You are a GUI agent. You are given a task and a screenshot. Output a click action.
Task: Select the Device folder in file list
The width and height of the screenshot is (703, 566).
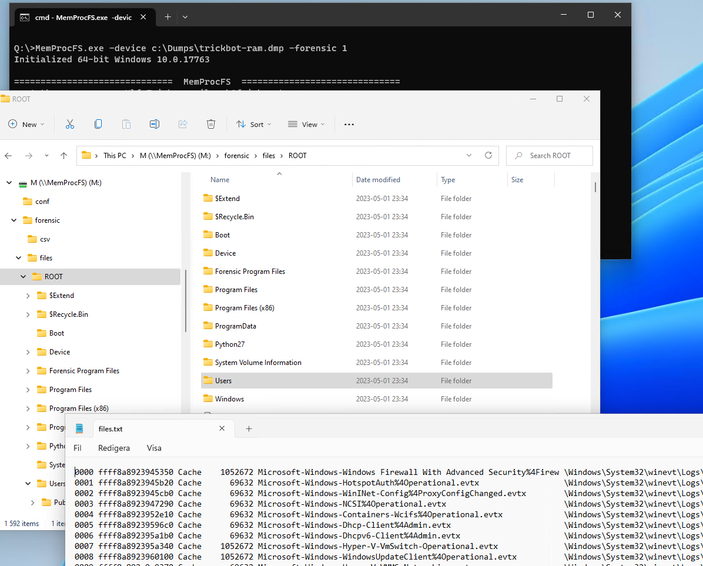click(x=377, y=253)
